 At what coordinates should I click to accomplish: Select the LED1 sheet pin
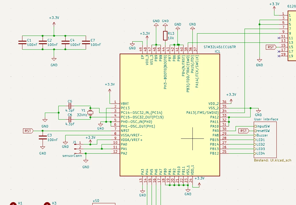click(x=259, y=140)
